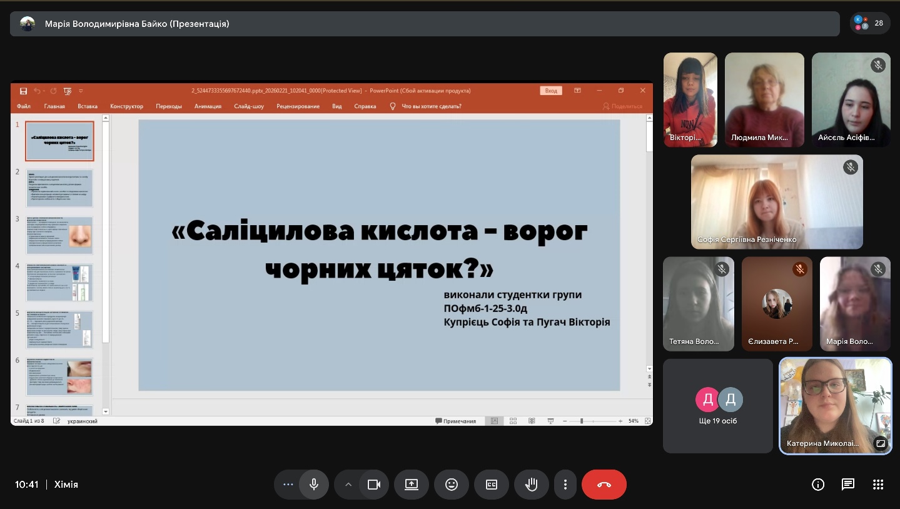Open meeting details with the info icon

(817, 485)
